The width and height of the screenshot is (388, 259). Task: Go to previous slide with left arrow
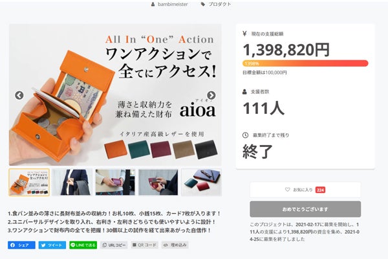point(19,96)
